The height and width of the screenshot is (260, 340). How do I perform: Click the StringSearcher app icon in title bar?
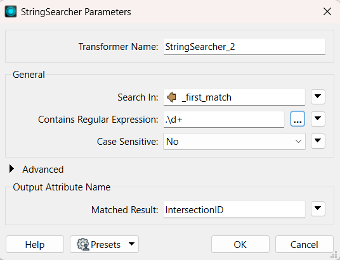[x=11, y=11]
